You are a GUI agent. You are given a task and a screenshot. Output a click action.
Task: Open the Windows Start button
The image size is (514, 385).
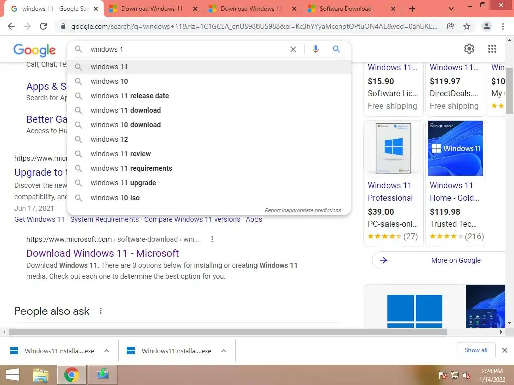click(x=13, y=375)
